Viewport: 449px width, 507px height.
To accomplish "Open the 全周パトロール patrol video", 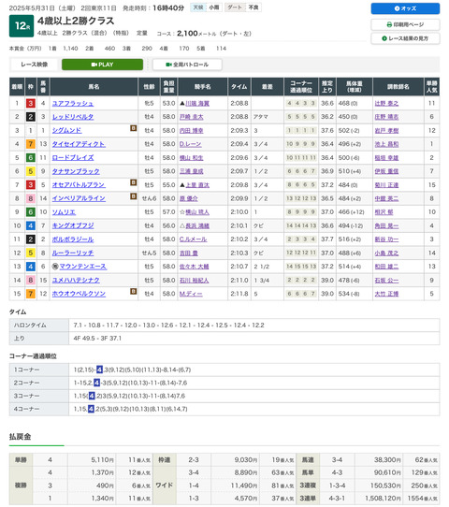I will pos(187,65).
